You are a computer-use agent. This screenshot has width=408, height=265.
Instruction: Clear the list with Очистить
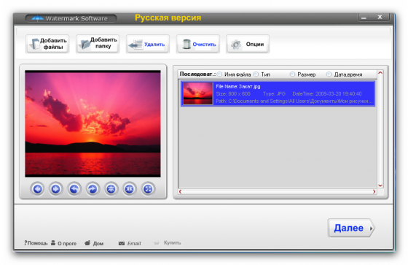tap(197, 44)
